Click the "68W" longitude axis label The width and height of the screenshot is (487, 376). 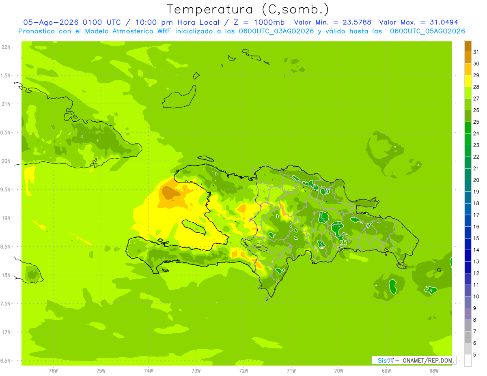click(x=434, y=371)
